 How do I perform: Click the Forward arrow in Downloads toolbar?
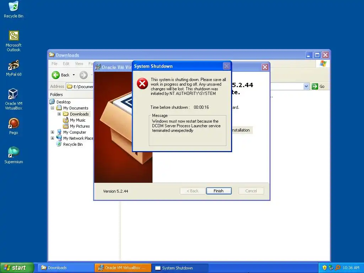[84, 75]
